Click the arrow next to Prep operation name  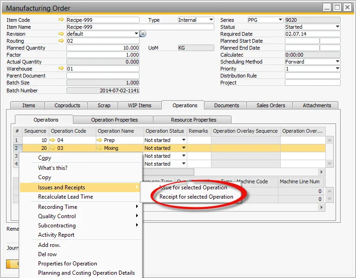point(100,140)
